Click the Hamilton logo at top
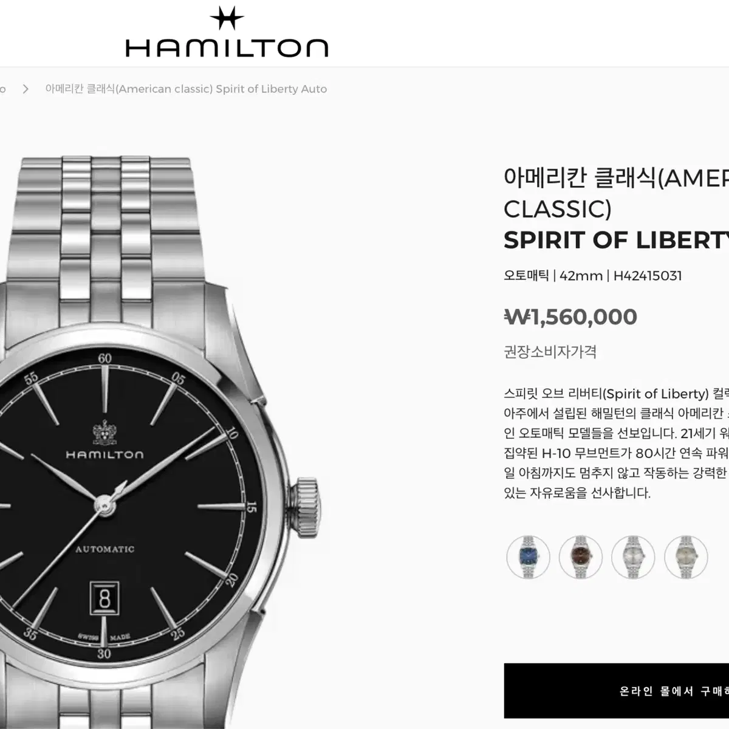The height and width of the screenshot is (729, 729). click(227, 32)
